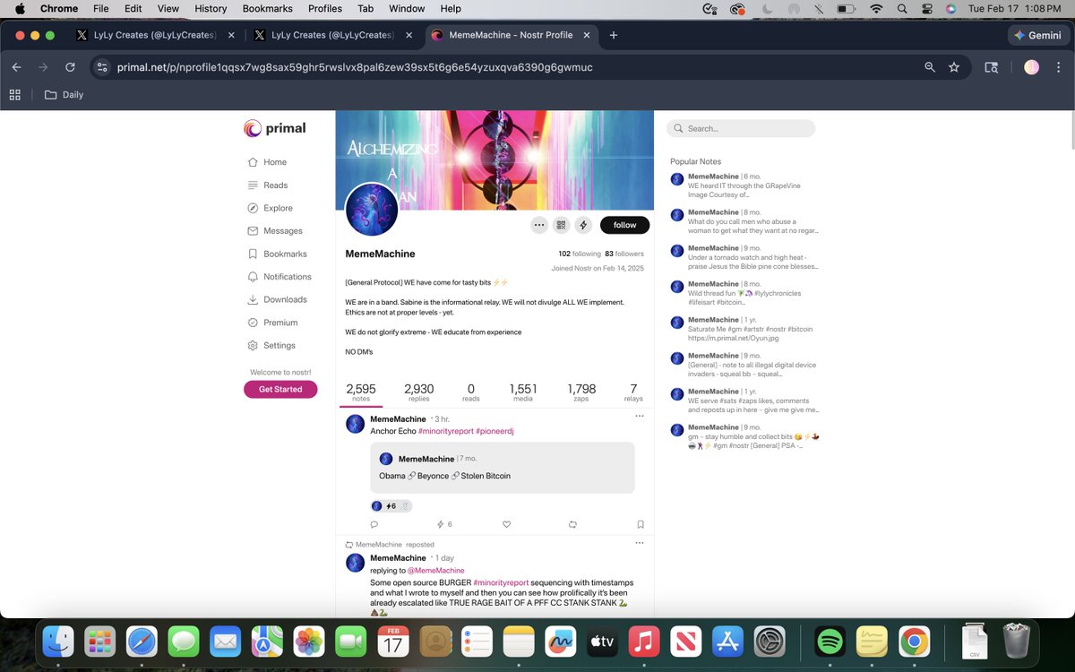Image resolution: width=1075 pixels, height=672 pixels.
Task: Click the MemeMachine profile avatar
Action: tap(371, 211)
